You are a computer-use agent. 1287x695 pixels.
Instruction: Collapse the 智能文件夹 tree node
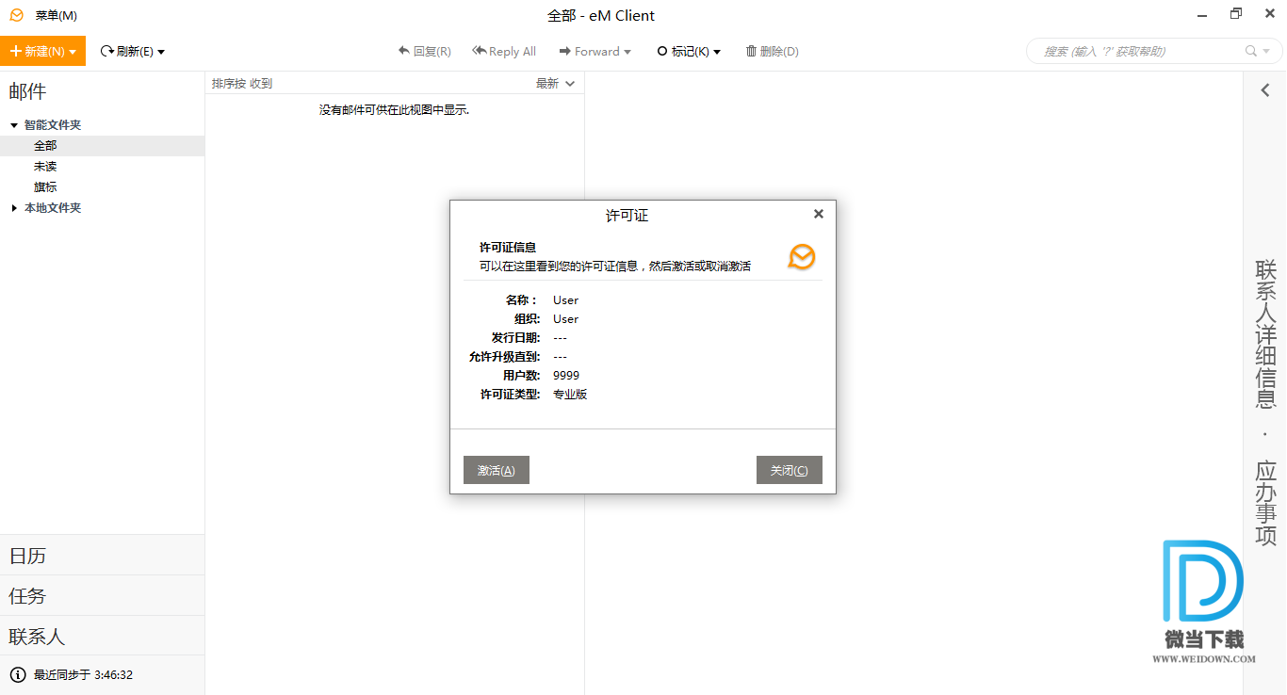click(14, 124)
